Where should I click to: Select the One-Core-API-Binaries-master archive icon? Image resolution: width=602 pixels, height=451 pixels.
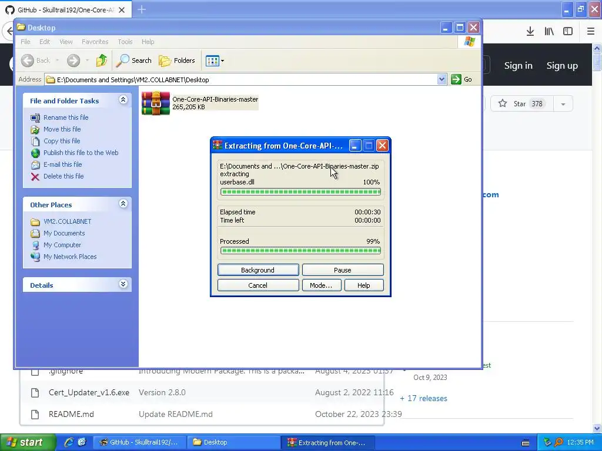click(155, 103)
